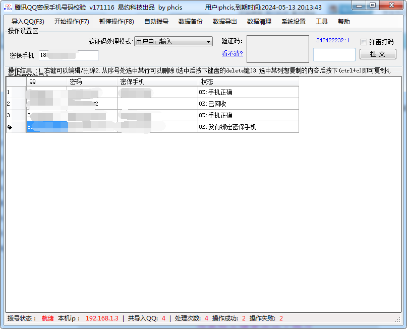Click the red 就绪 dial status text
The height and width of the screenshot is (329, 407).
tap(48, 318)
